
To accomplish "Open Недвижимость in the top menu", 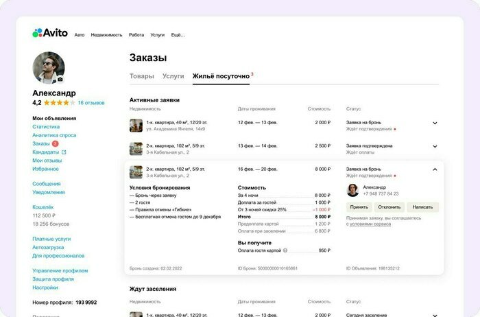I will (x=106, y=35).
